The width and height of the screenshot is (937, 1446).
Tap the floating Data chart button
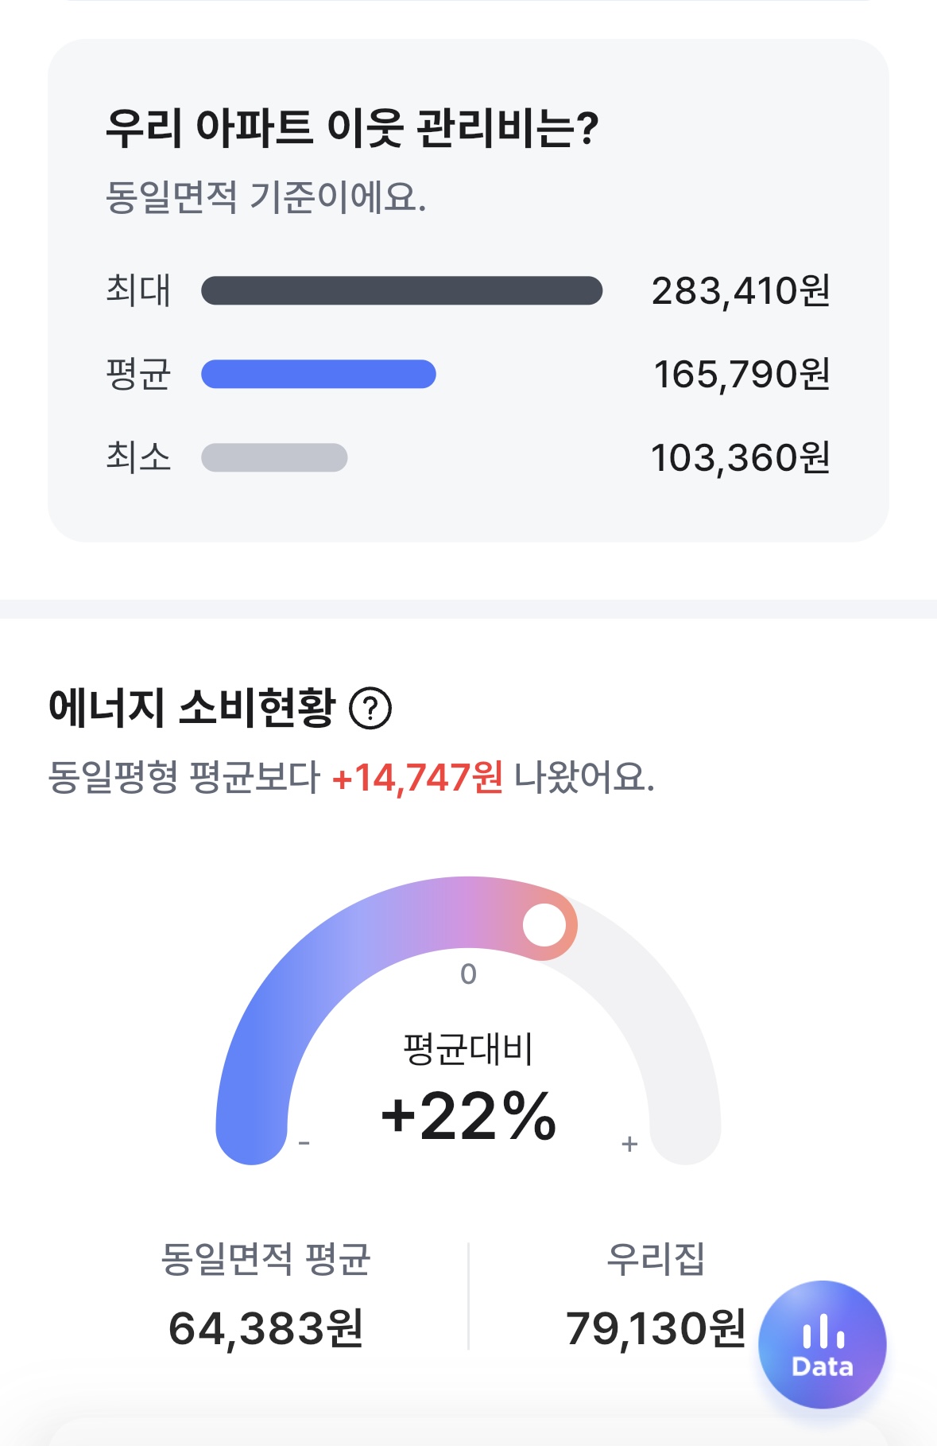tap(822, 1343)
